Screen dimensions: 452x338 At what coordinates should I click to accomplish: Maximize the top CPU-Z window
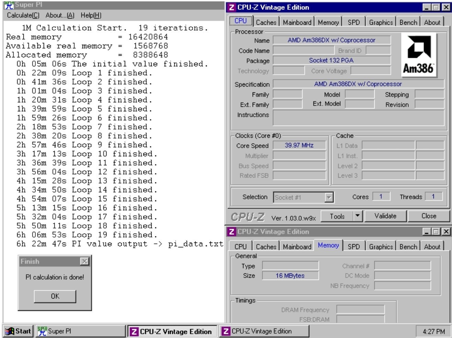436,8
